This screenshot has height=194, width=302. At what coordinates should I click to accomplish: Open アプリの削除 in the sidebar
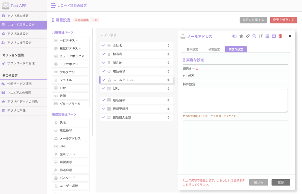[x=23, y=110]
